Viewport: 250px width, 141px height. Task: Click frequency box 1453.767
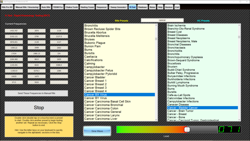tap(14, 31)
